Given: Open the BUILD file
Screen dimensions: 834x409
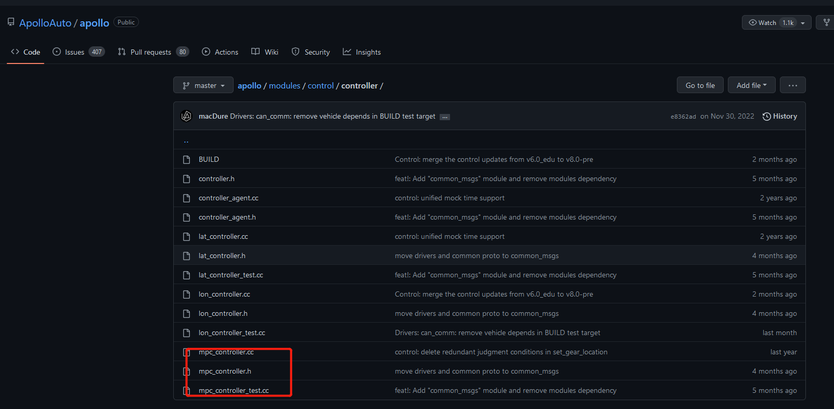Looking at the screenshot, I should [x=209, y=159].
